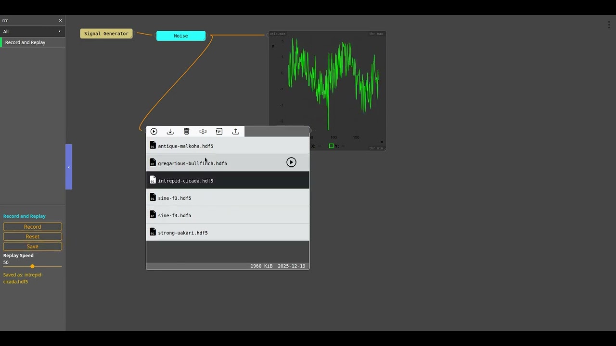Play the gregarious-bullfinch.hdf5 recording

coord(291,162)
